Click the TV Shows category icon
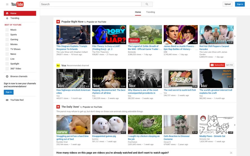This screenshot has height=156, width=250. [7, 49]
